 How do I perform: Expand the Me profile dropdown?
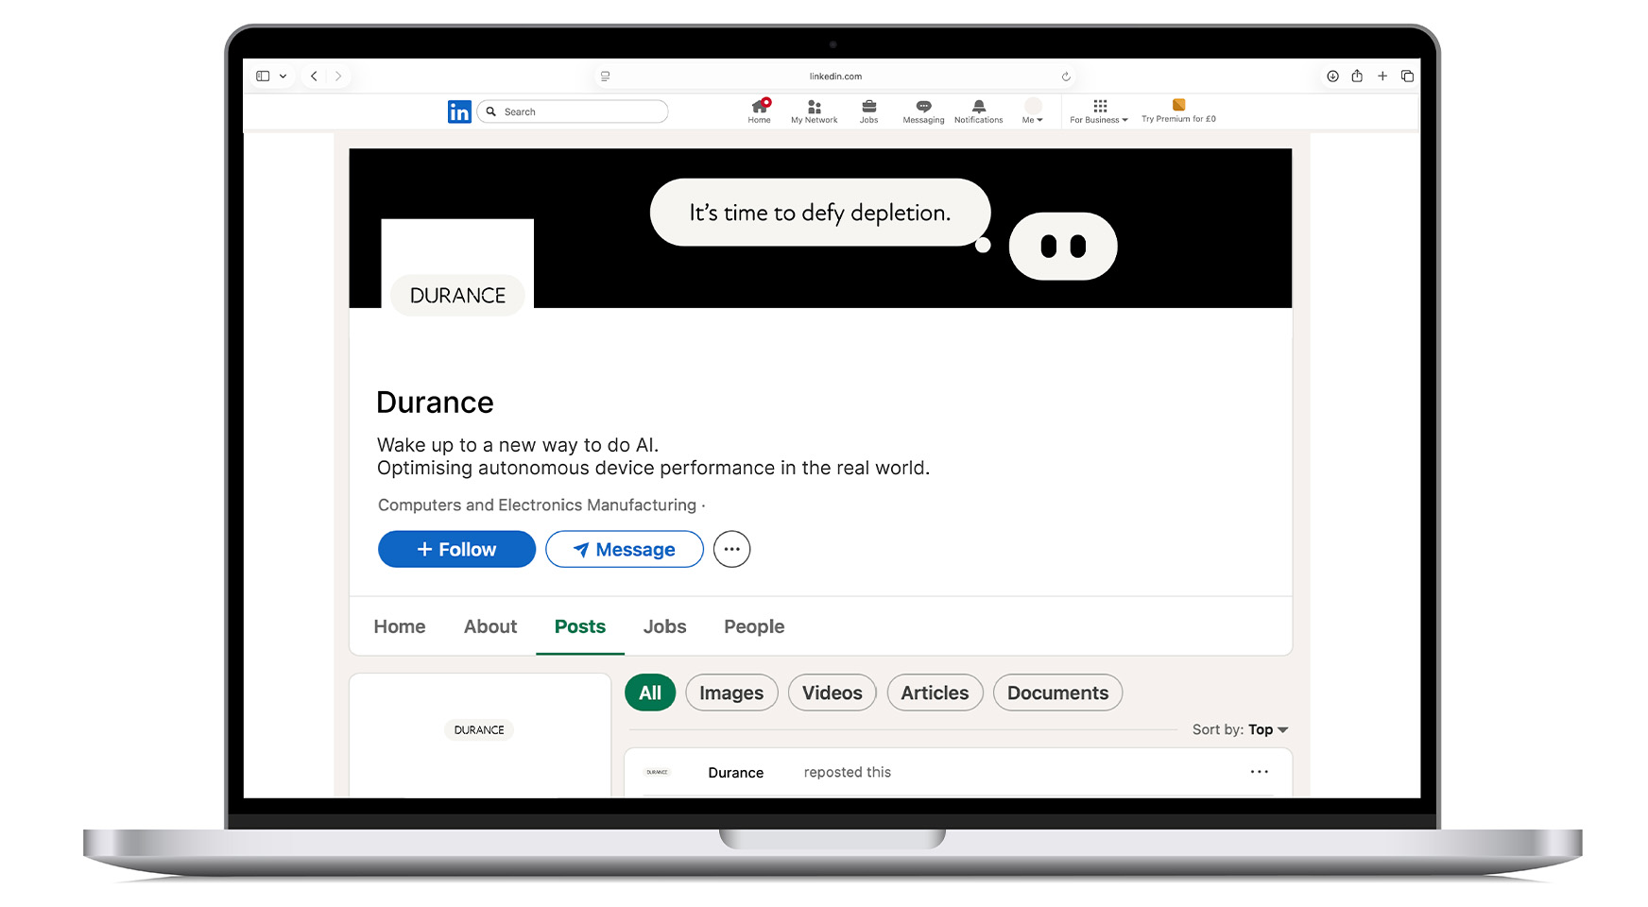coord(1033,111)
